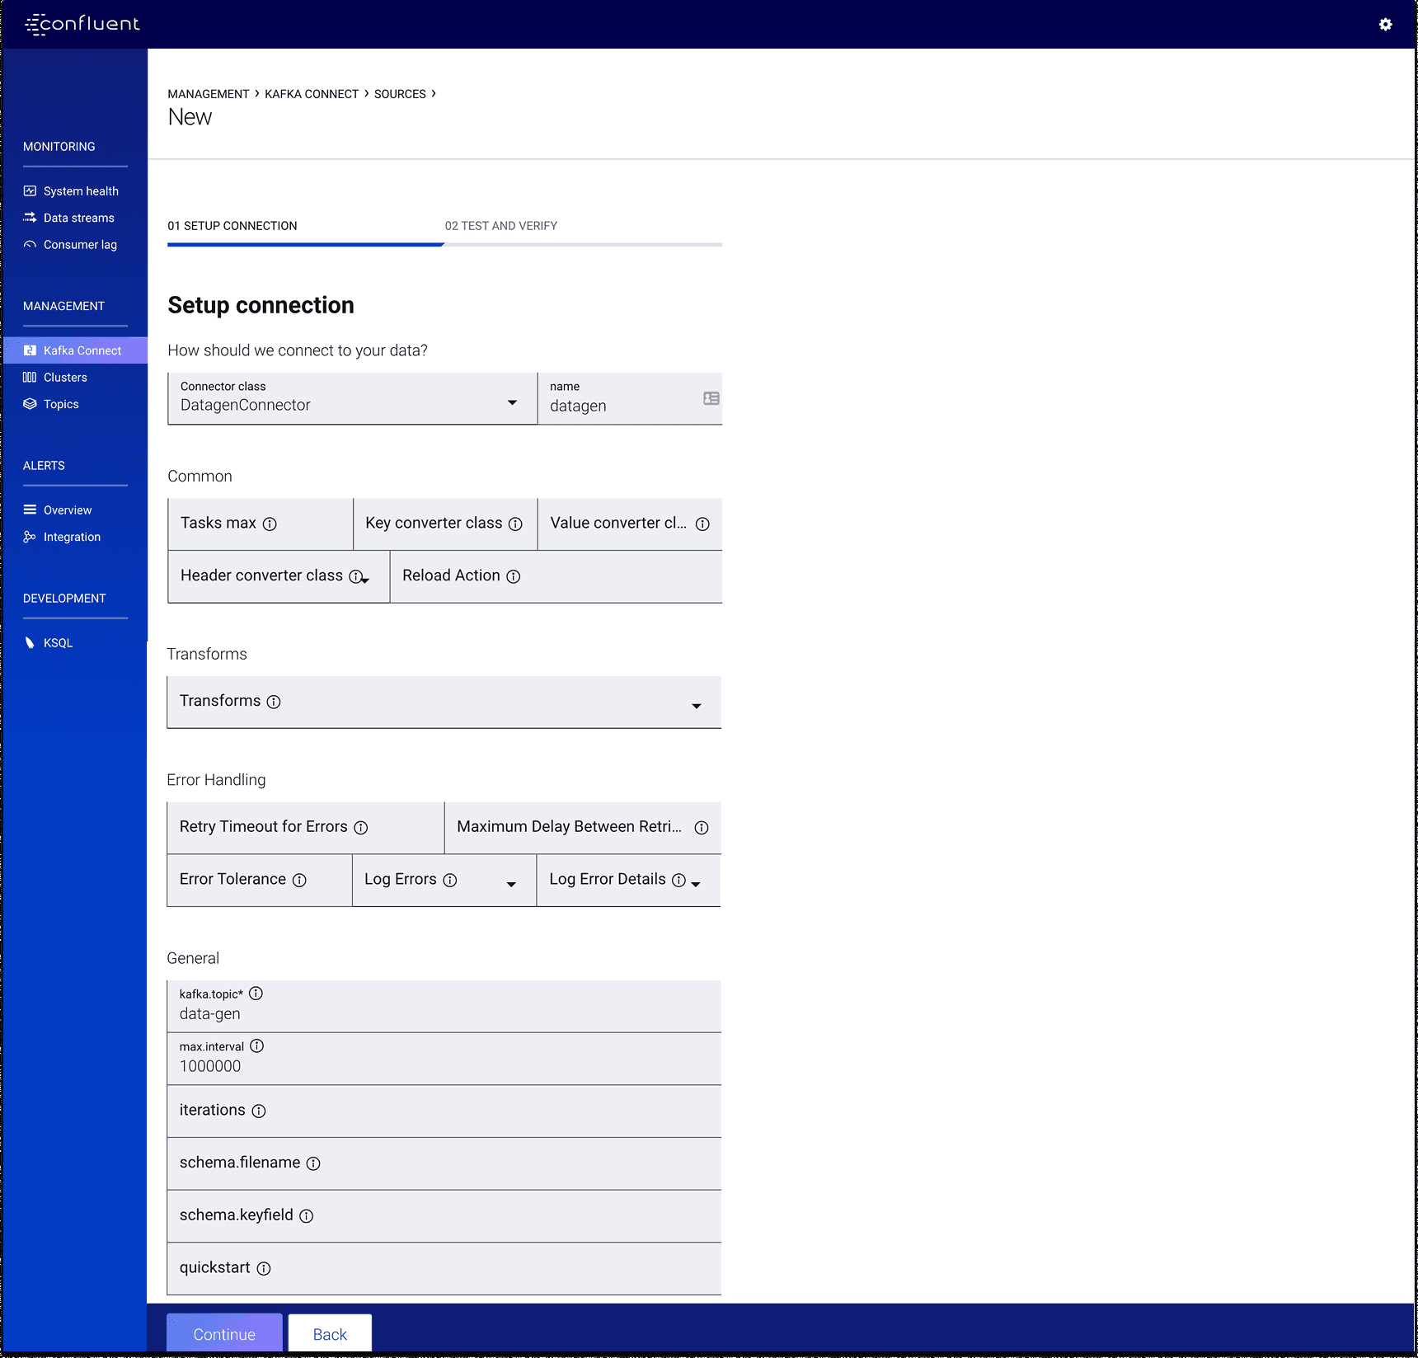This screenshot has height=1358, width=1418.
Task: Switch to 02 Test and Verify tab
Action: click(x=501, y=226)
